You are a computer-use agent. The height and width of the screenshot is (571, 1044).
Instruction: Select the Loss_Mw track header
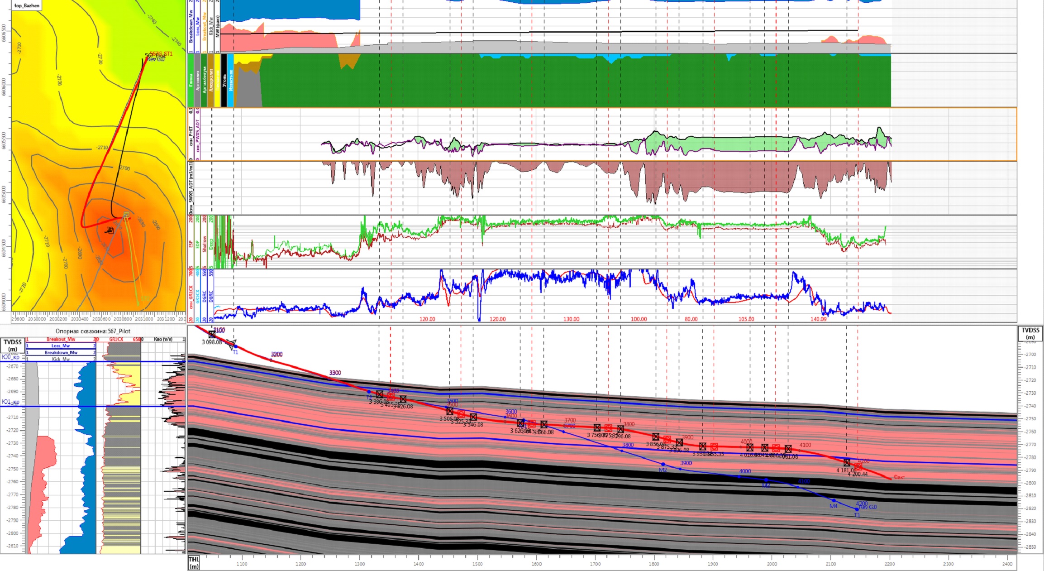(x=61, y=346)
